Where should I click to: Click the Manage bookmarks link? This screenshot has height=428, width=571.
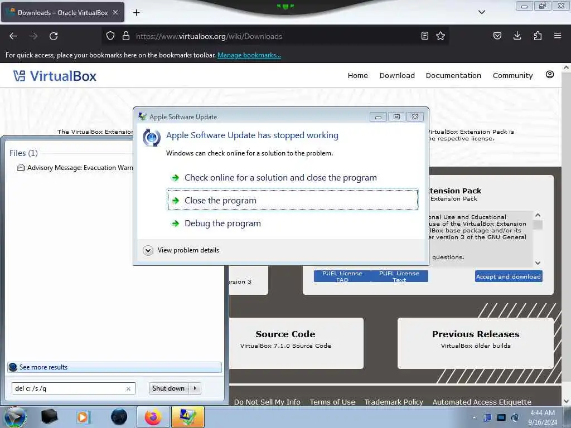coord(249,55)
